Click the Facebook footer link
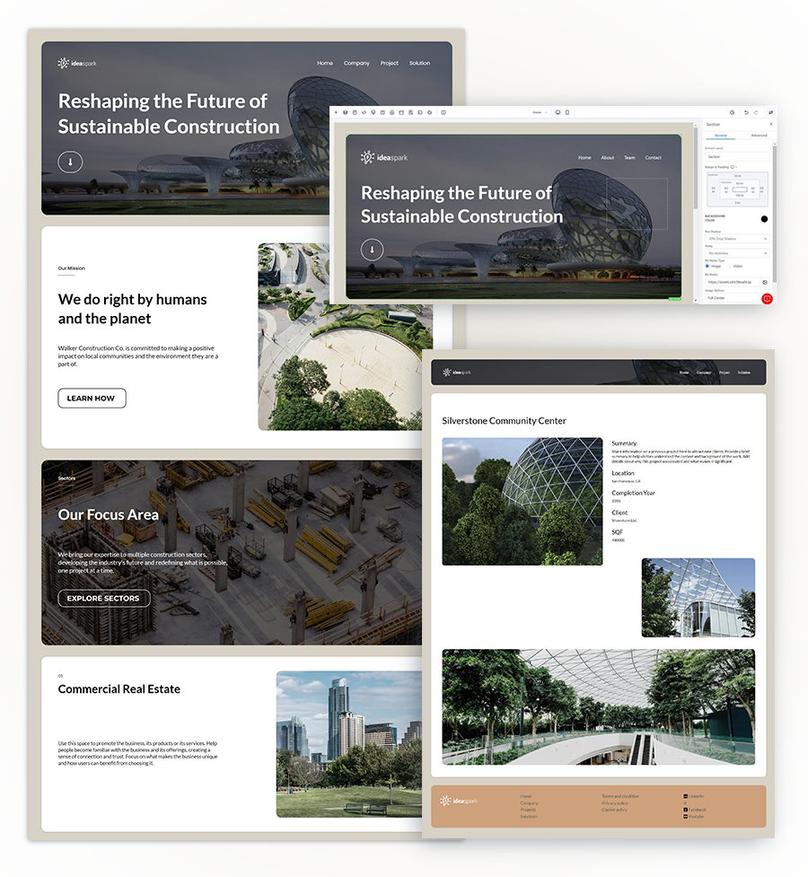Viewport: 808px width, 877px height. (694, 810)
